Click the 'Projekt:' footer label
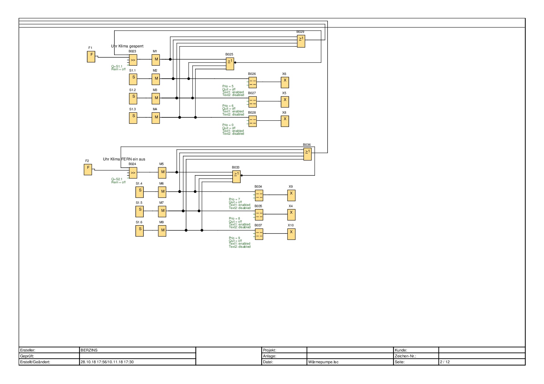The height and width of the screenshot is (384, 544). coord(270,350)
